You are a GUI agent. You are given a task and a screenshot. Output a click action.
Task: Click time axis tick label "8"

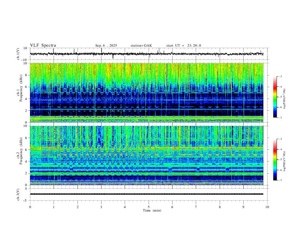[x=220, y=207]
